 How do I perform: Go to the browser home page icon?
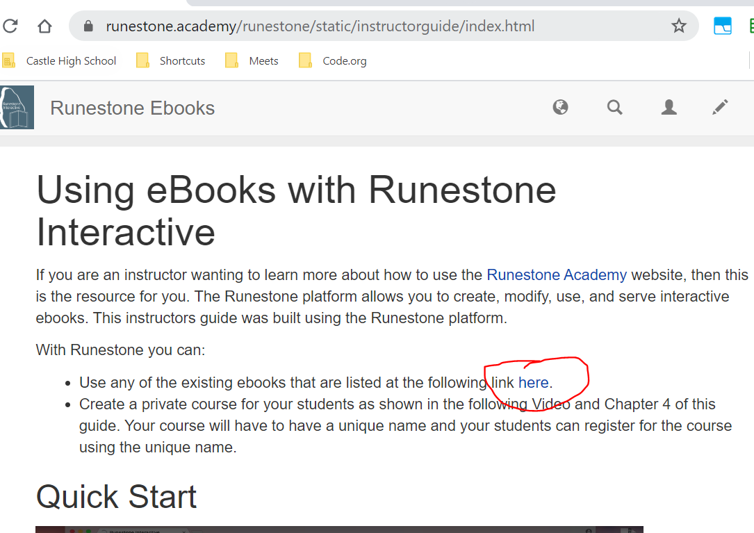click(x=44, y=26)
